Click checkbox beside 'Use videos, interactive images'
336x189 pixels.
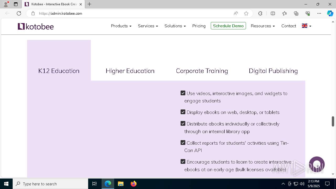(183, 93)
